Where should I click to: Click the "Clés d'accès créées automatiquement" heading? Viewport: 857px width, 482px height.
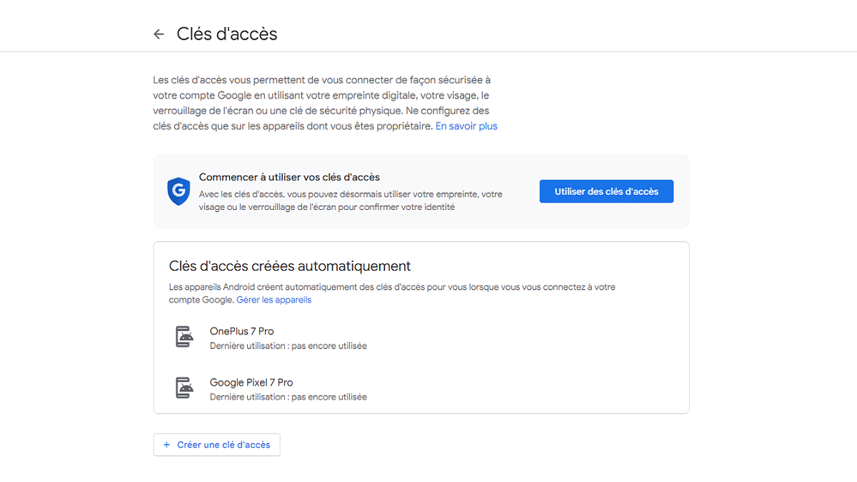tap(290, 266)
